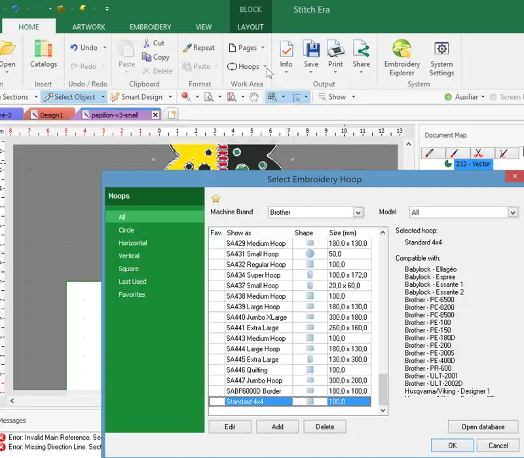
Task: Open the Model dropdown list
Action: (x=513, y=212)
